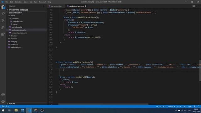
Task: Click the notifications bell in status bar
Action: [x=198, y=106]
